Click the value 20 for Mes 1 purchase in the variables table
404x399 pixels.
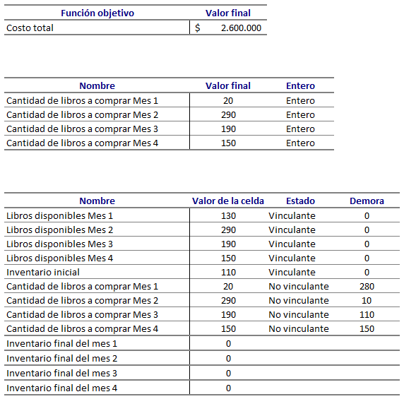(228, 100)
